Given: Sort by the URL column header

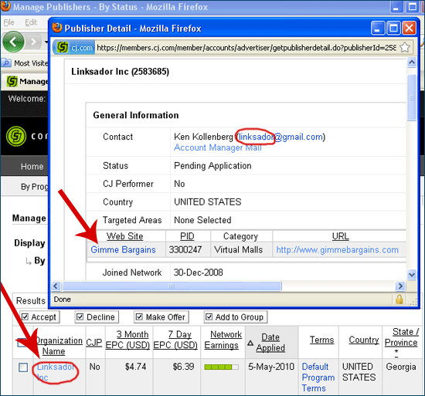Looking at the screenshot, I should click(341, 236).
